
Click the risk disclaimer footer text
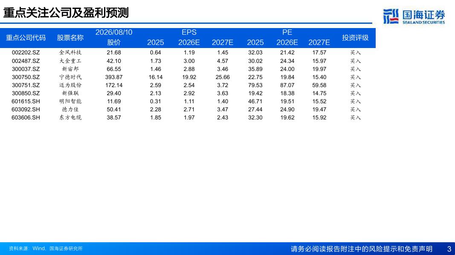tap(362, 249)
